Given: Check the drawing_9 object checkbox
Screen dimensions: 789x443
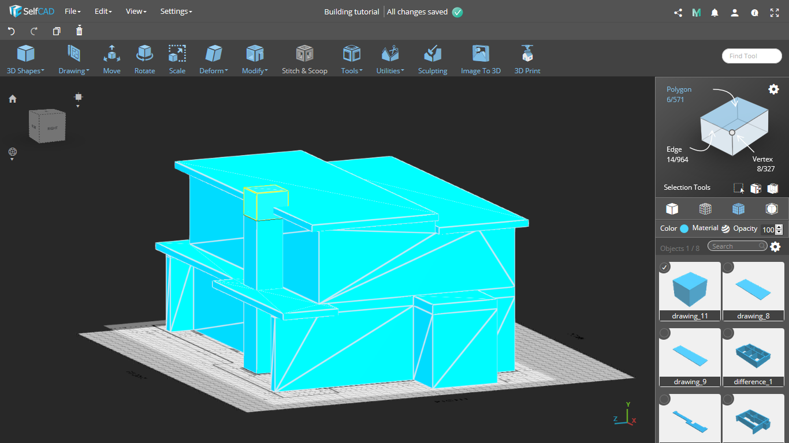Looking at the screenshot, I should [x=665, y=333].
